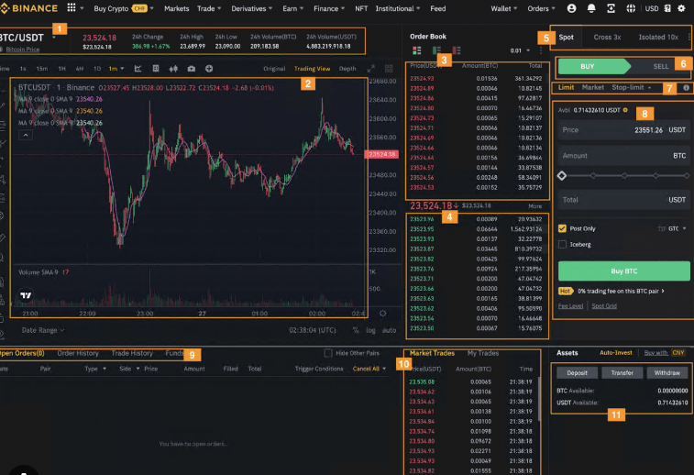Open the 1m interval dropdown
This screenshot has height=475, width=694.
[116, 69]
